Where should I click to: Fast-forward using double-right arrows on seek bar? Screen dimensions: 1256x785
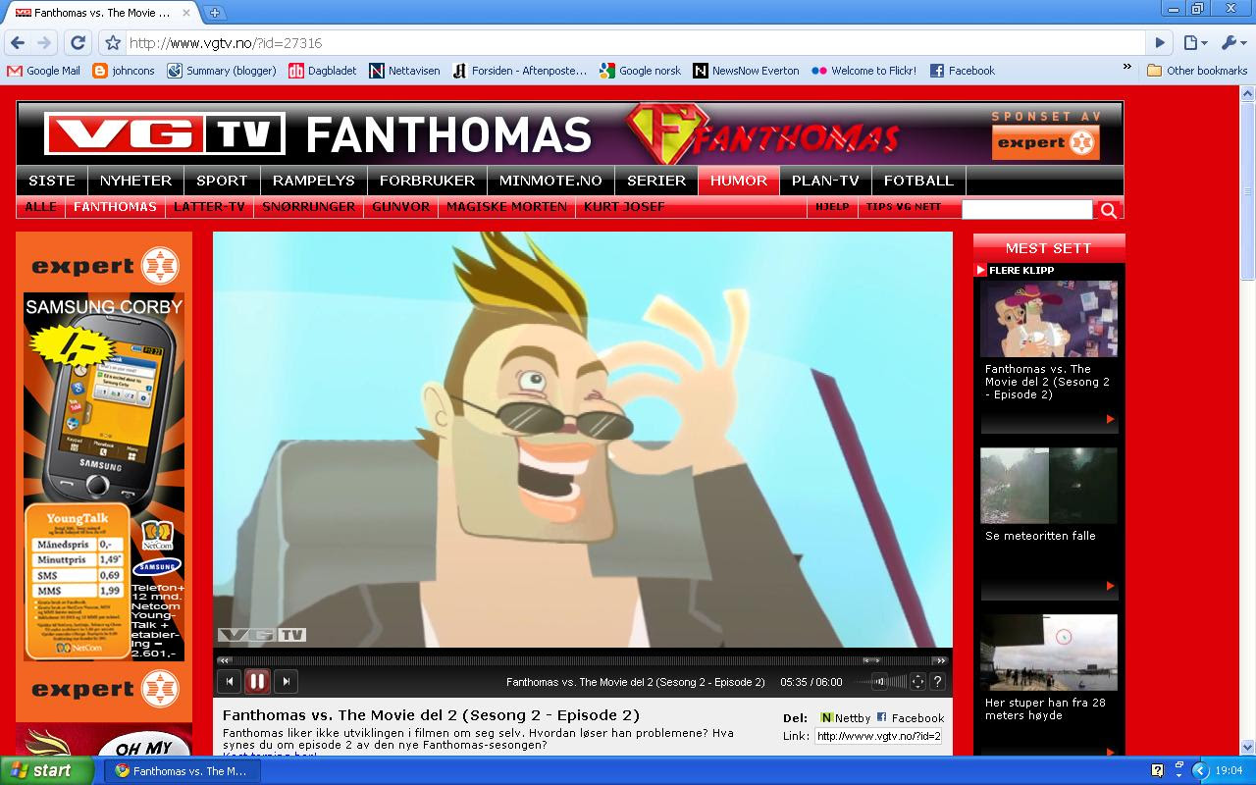[941, 660]
